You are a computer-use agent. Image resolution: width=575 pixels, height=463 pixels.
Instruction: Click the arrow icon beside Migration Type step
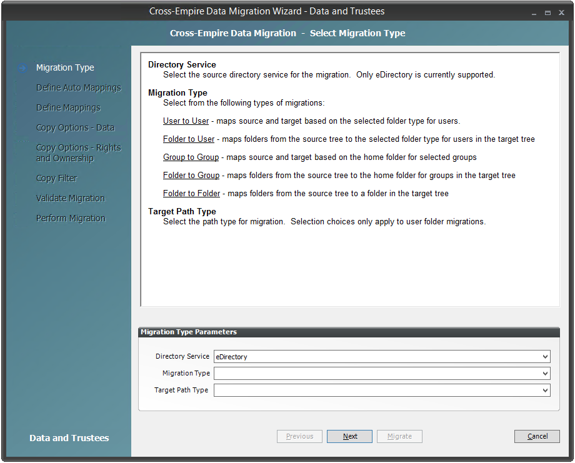click(x=22, y=68)
